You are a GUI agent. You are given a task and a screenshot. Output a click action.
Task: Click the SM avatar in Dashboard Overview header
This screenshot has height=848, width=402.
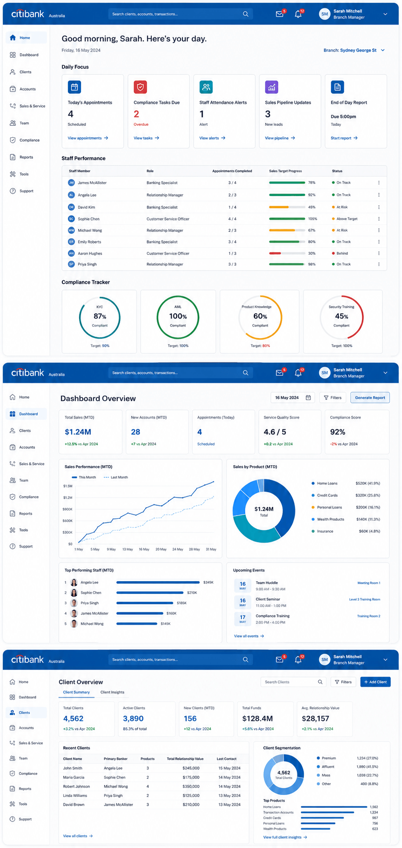325,373
